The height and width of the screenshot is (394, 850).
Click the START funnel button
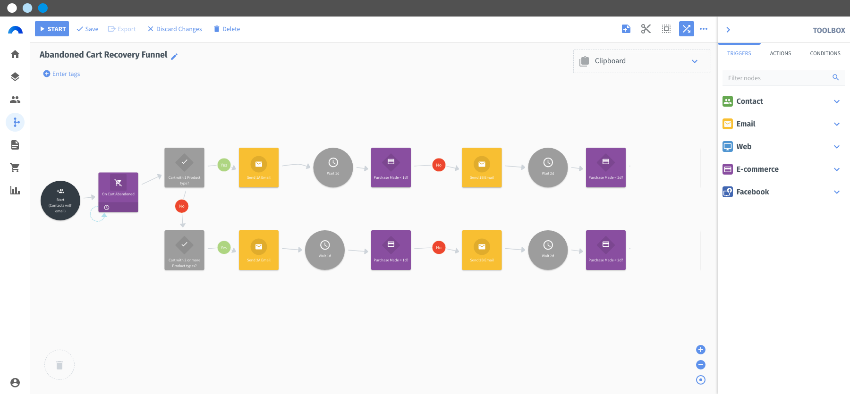(x=52, y=29)
